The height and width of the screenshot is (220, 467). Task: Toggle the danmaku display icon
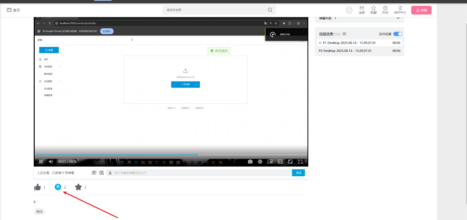94,173
